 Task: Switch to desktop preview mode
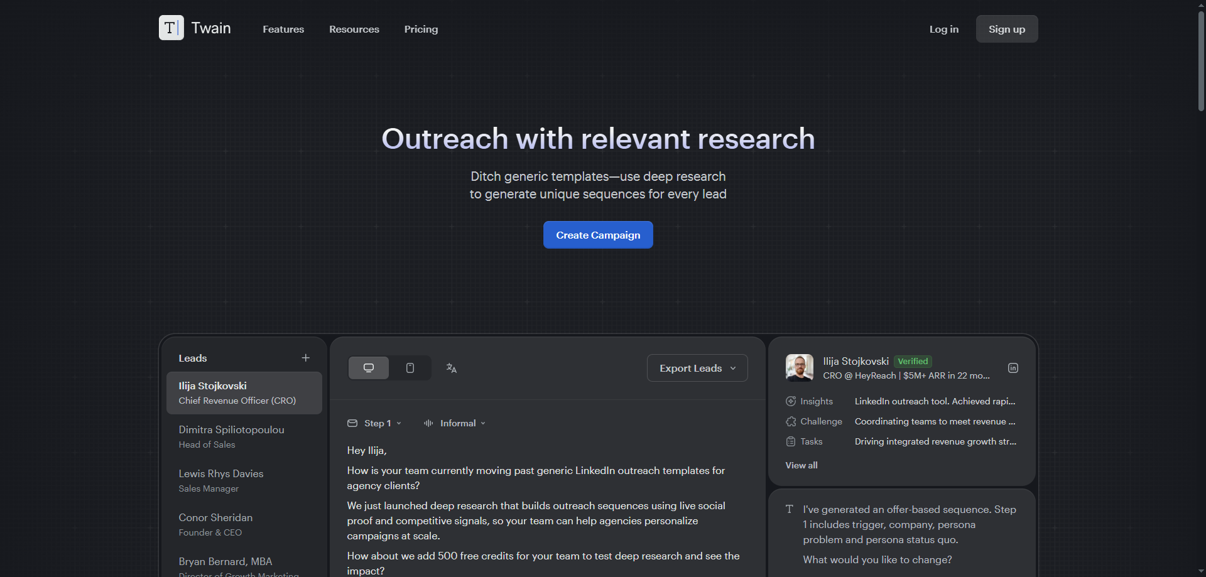point(369,368)
